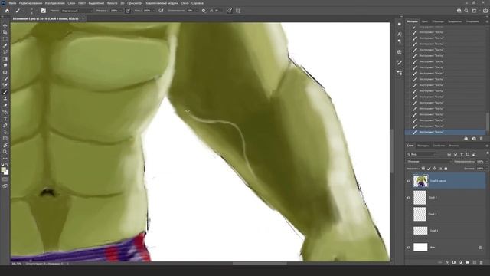The width and height of the screenshot is (490, 276).
Task: Open the layer blend mode dropdown
Action: click(429, 162)
